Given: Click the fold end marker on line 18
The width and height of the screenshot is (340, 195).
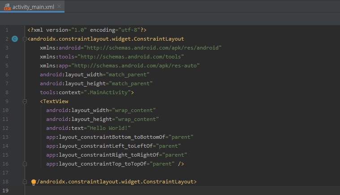Looking at the screenshot, I should pyautogui.click(x=25, y=182).
